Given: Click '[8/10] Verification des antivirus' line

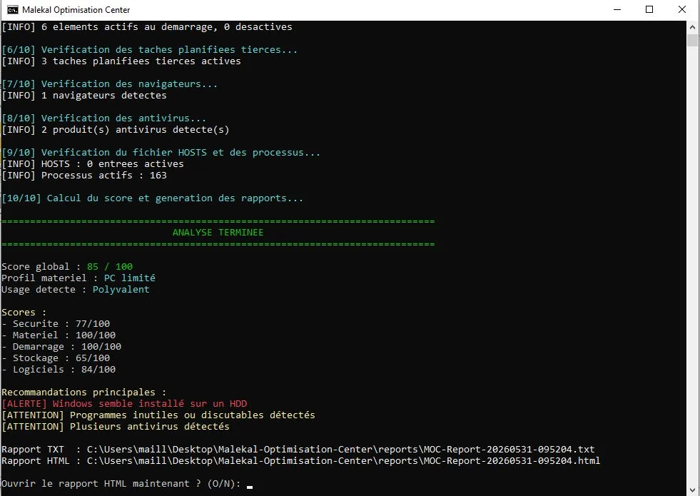Looking at the screenshot, I should coord(104,118).
